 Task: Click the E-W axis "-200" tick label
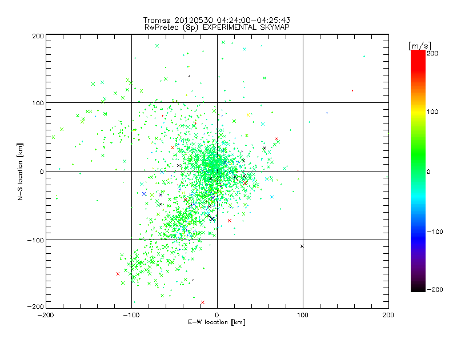tap(46, 316)
